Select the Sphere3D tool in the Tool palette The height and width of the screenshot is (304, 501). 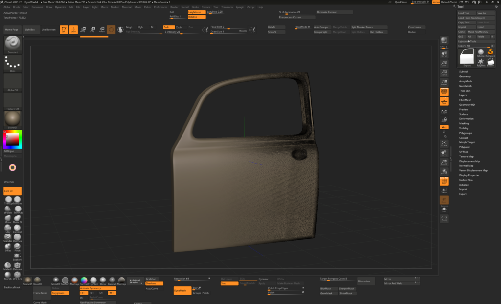click(481, 52)
